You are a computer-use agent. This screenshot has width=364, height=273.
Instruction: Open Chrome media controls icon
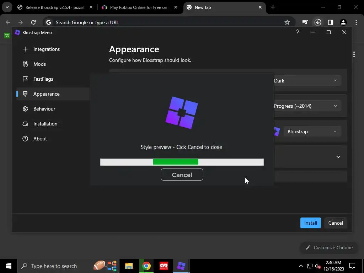pyautogui.click(x=305, y=22)
